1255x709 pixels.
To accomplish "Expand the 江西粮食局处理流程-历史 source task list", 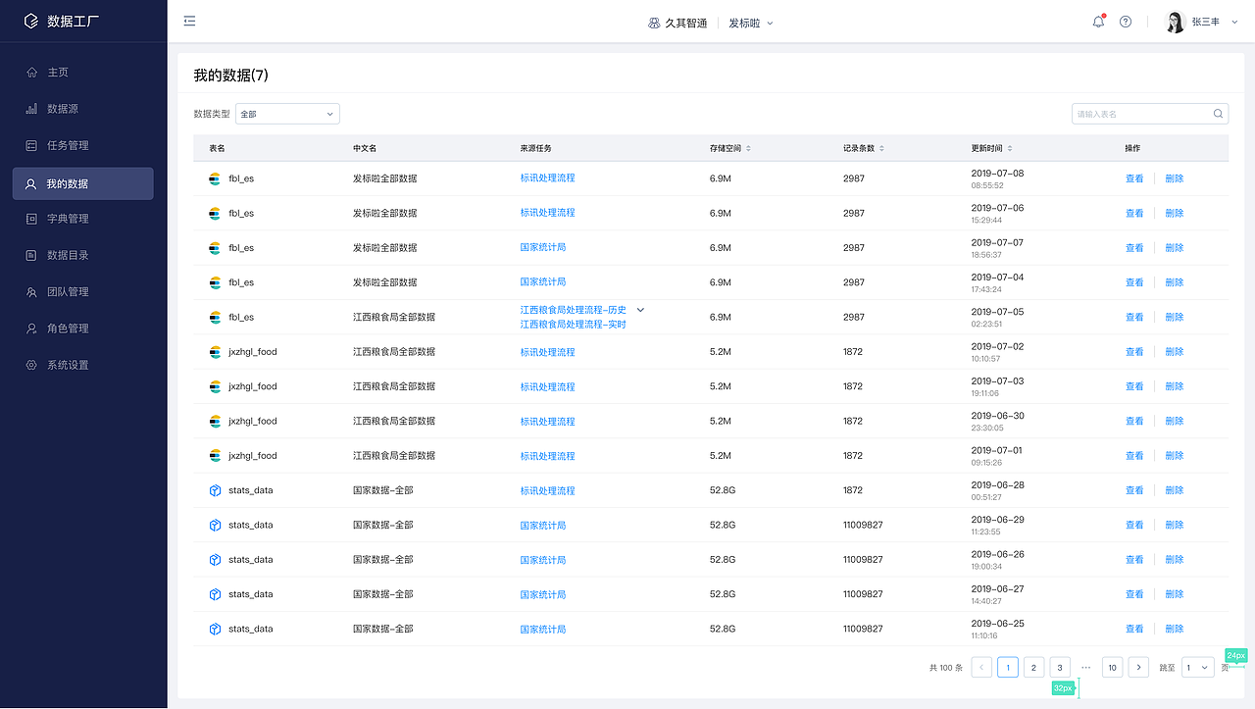I will coord(639,309).
